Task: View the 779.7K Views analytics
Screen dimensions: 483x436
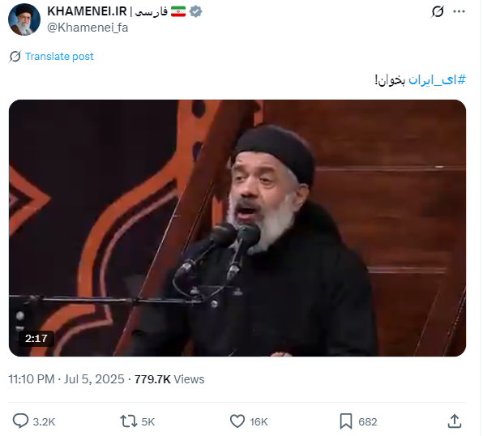Action: coord(169,379)
